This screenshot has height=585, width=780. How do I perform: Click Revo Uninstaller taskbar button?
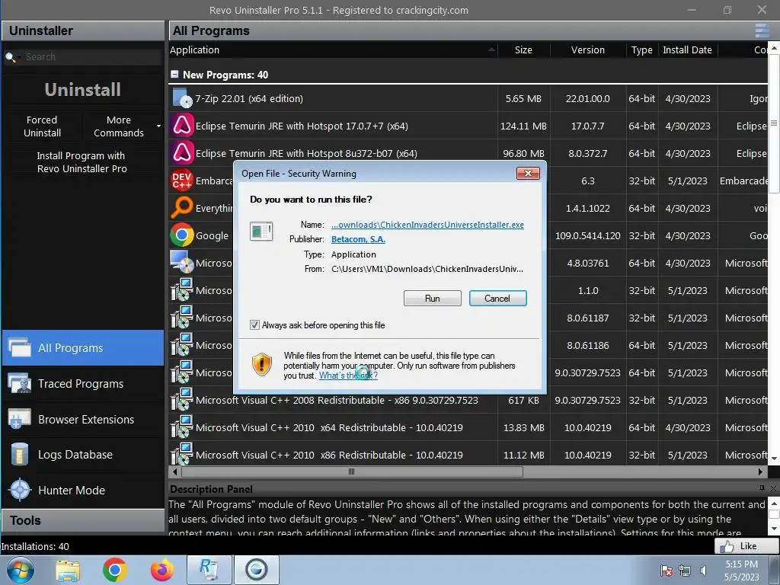tap(209, 570)
